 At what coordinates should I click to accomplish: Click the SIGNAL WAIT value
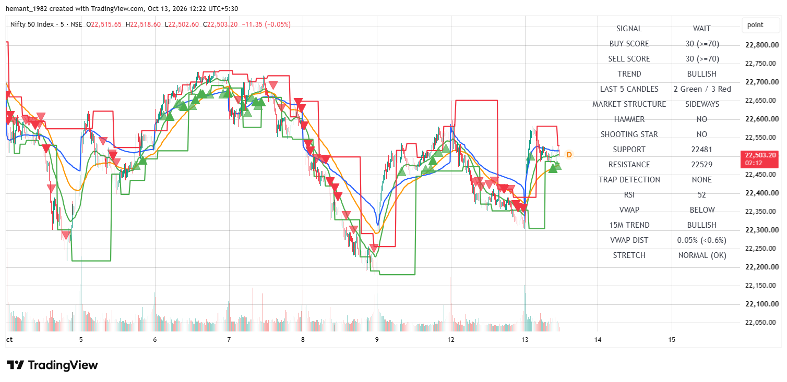pos(702,29)
